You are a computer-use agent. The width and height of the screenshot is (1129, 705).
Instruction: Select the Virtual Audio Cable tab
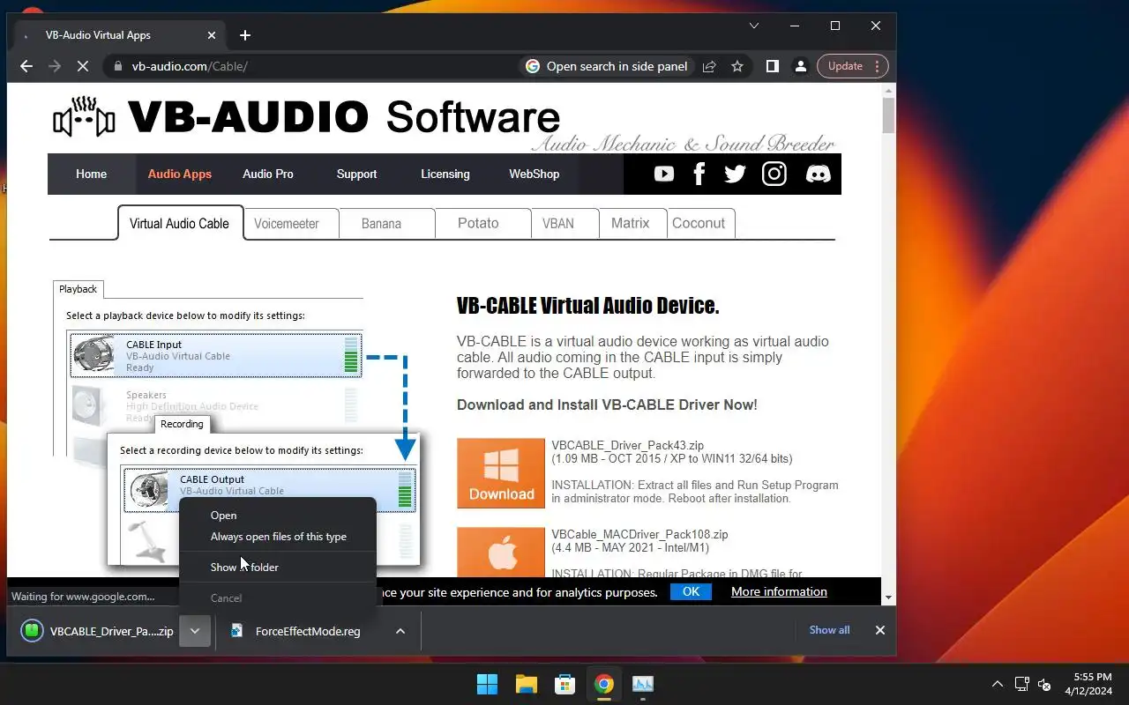tap(179, 223)
